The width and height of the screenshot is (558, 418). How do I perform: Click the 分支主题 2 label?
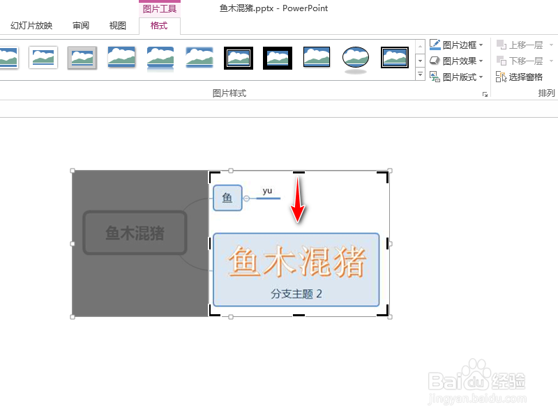tap(296, 294)
